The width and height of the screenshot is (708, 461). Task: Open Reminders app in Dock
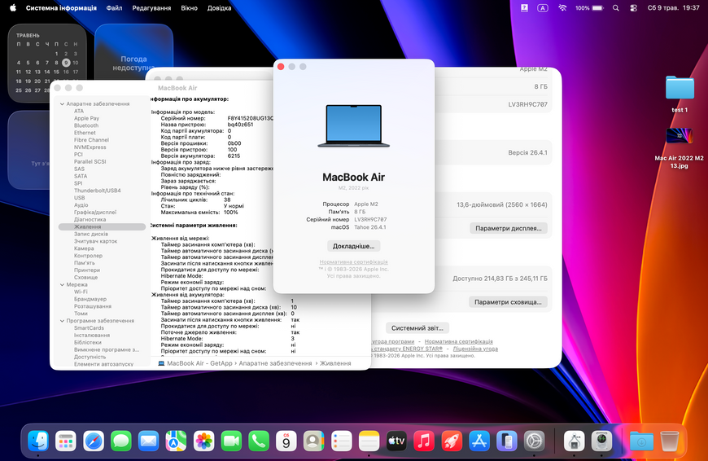[x=341, y=441]
